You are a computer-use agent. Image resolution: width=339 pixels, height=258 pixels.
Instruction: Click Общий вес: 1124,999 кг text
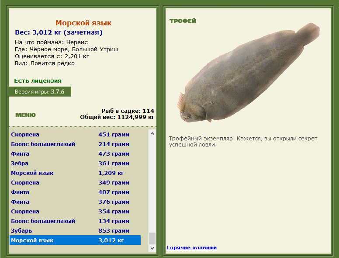117,117
